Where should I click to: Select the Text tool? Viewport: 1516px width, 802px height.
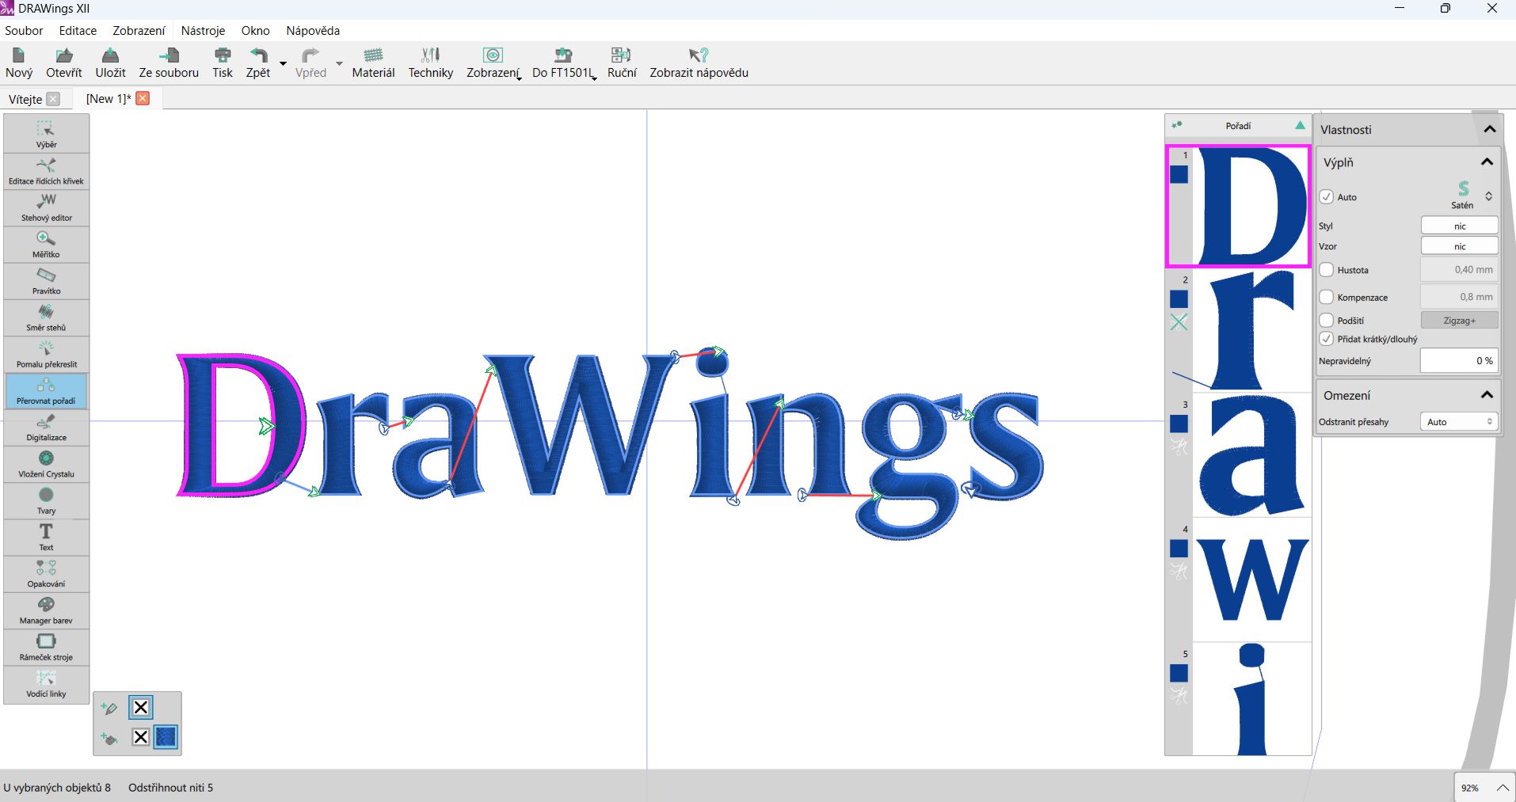point(46,537)
